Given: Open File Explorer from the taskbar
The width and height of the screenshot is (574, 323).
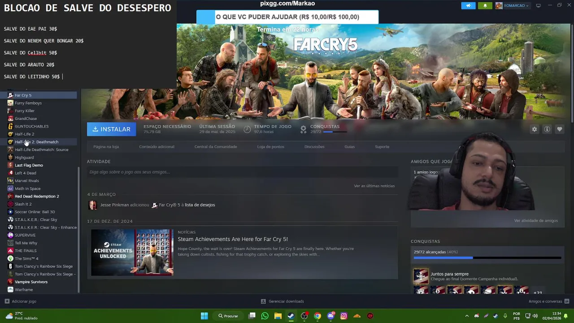Looking at the screenshot, I should 278,316.
